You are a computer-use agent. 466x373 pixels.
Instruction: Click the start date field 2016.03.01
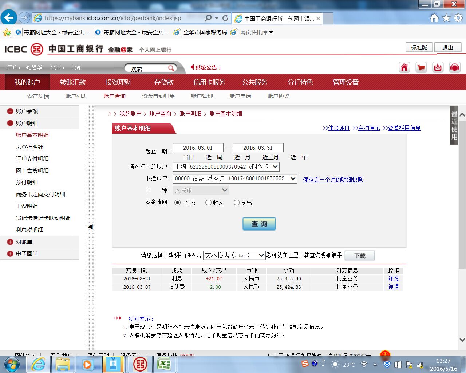pos(198,148)
